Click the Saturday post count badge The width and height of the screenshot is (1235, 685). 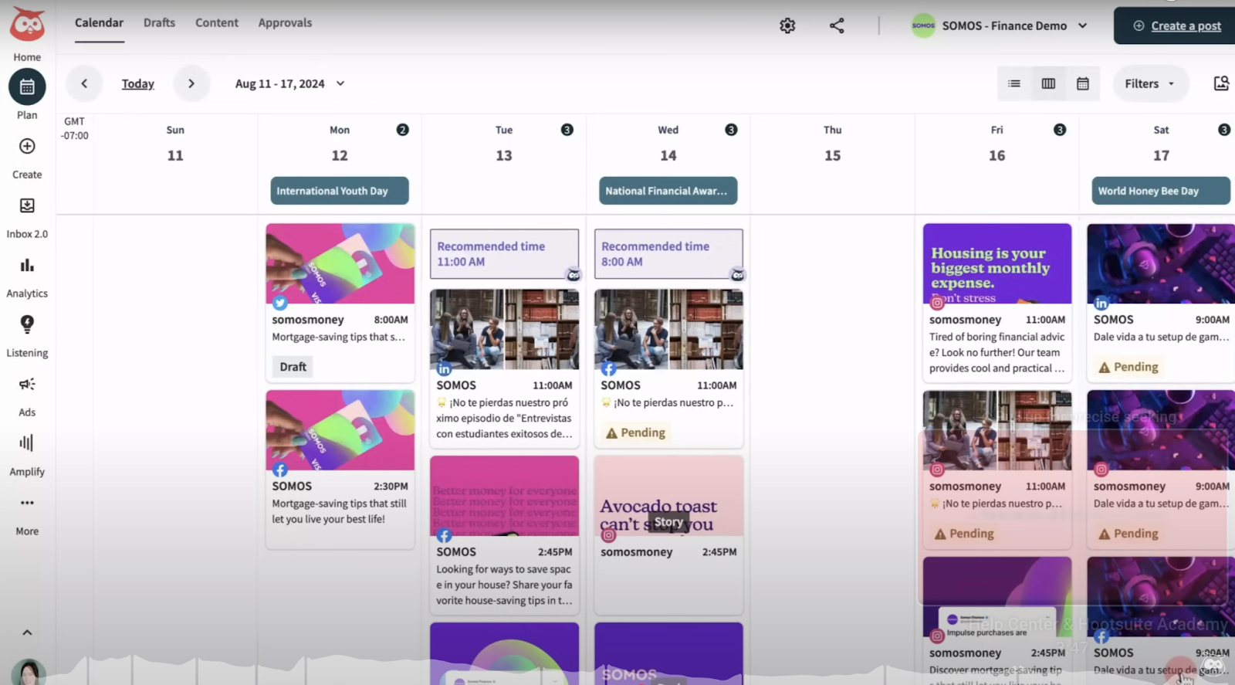click(1224, 130)
